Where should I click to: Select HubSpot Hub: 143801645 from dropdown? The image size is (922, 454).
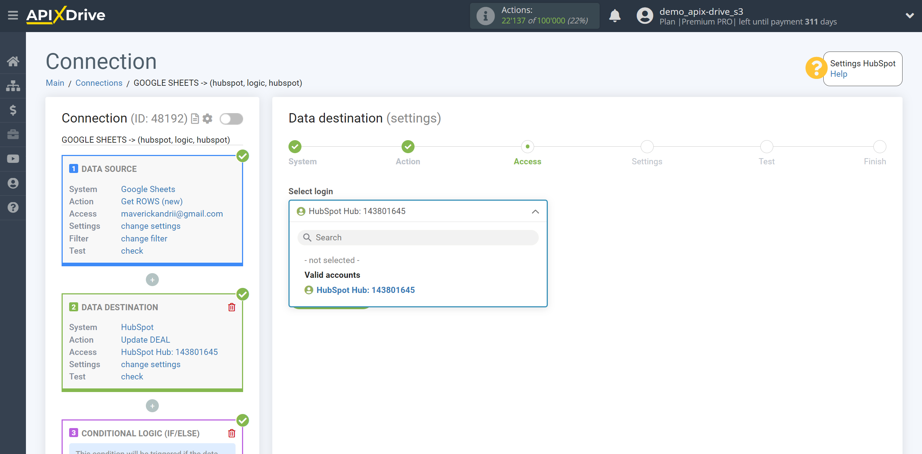pyautogui.click(x=366, y=289)
